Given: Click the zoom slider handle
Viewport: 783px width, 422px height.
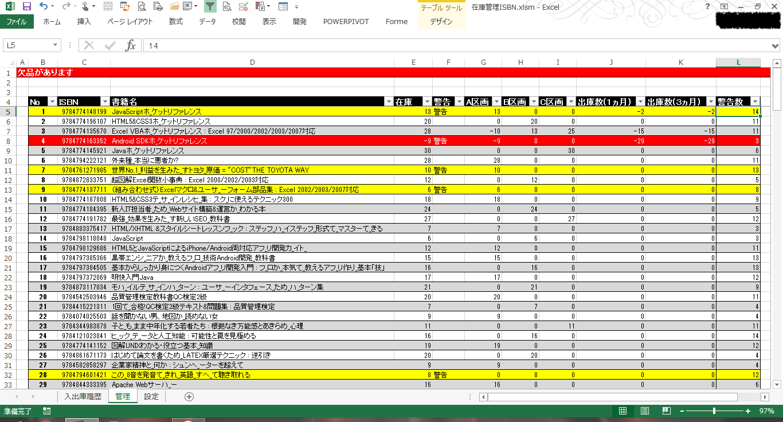Looking at the screenshot, I should tap(714, 411).
